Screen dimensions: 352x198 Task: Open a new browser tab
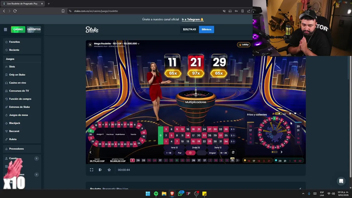tap(49, 4)
